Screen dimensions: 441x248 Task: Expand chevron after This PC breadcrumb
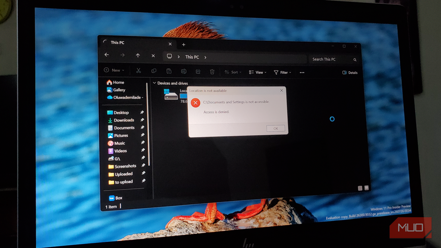[x=205, y=57]
